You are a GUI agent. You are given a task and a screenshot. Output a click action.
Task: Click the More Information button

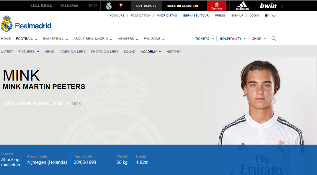click(183, 6)
